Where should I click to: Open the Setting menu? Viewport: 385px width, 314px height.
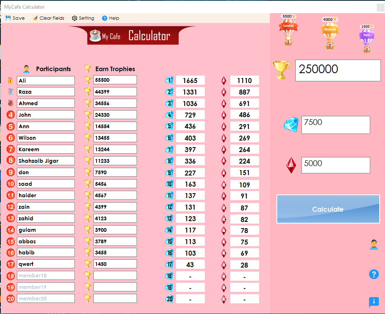[x=74, y=18]
